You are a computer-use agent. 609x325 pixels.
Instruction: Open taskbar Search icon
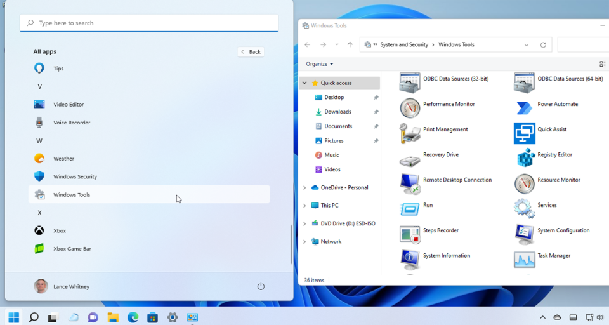pos(34,317)
